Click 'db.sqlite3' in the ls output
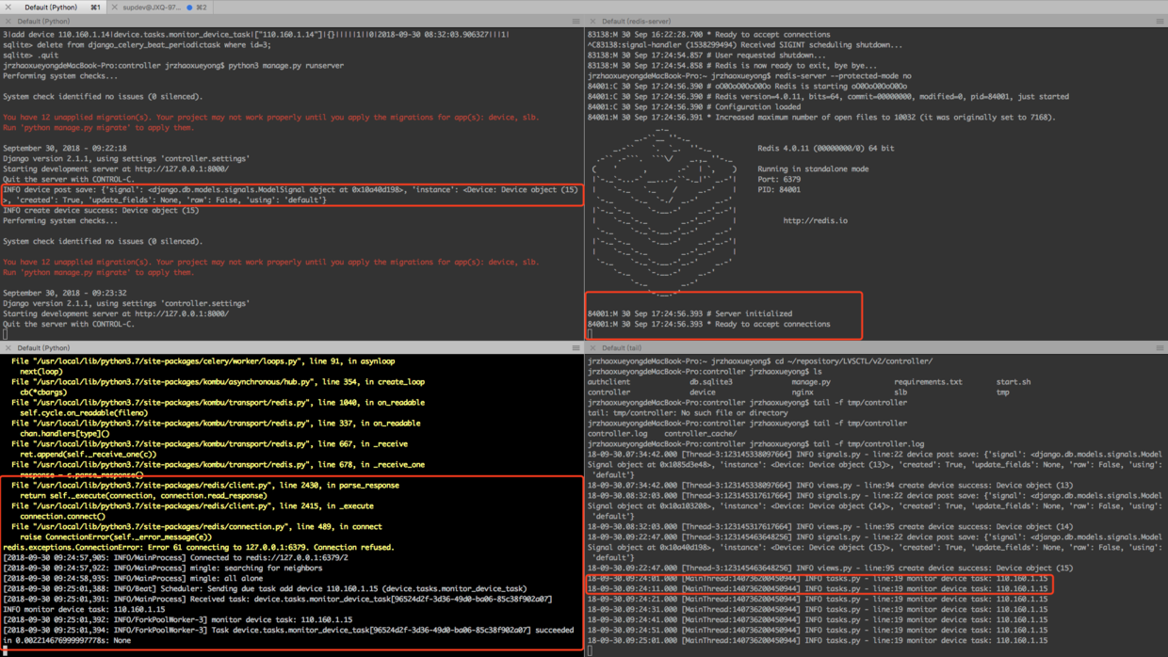Screen dimensions: 1168x657 [x=710, y=381]
